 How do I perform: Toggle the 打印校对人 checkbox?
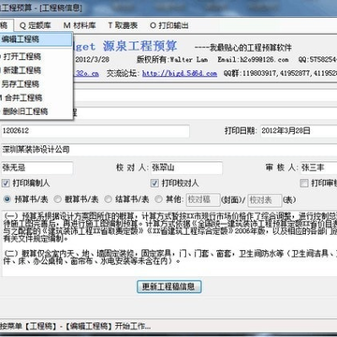154,183
